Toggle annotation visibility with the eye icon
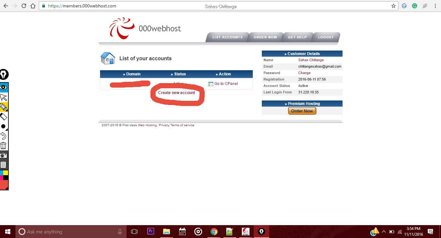Screen dimensions: 441x238 (4, 88)
